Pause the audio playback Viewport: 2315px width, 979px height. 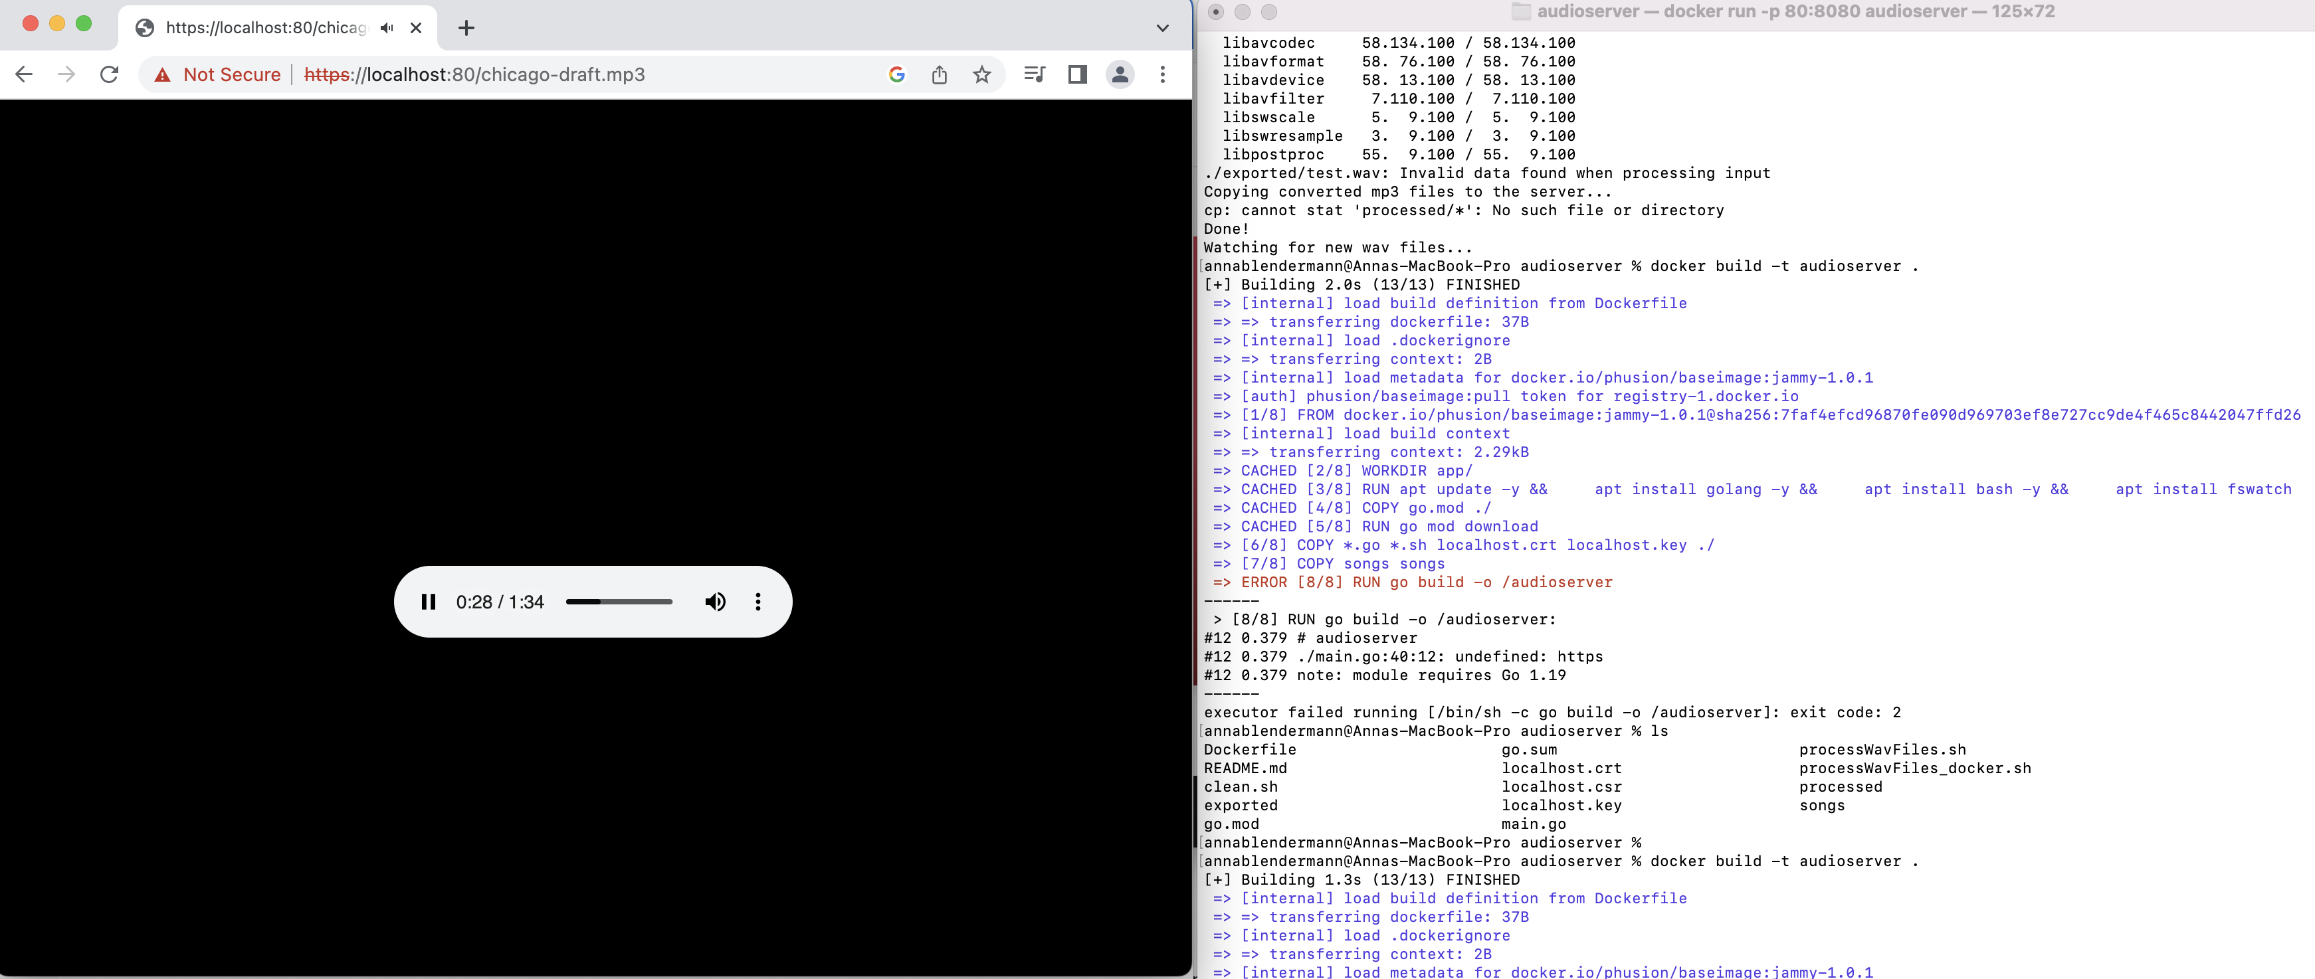tap(429, 602)
